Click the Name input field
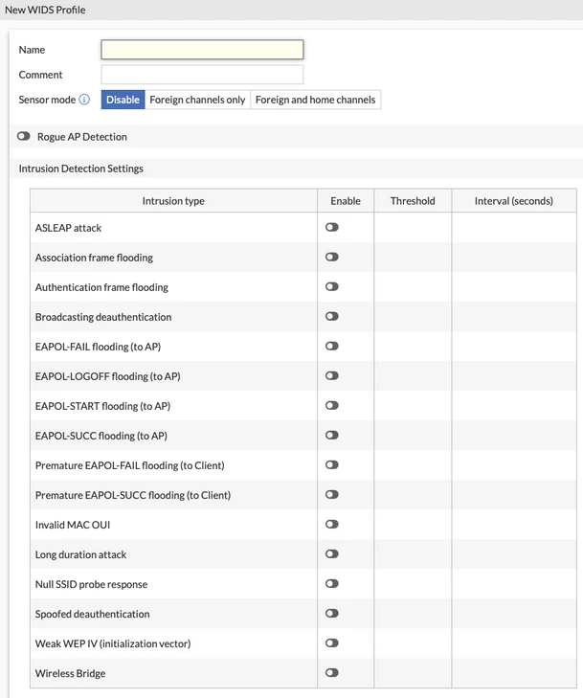This screenshot has height=698, width=583. [x=202, y=50]
